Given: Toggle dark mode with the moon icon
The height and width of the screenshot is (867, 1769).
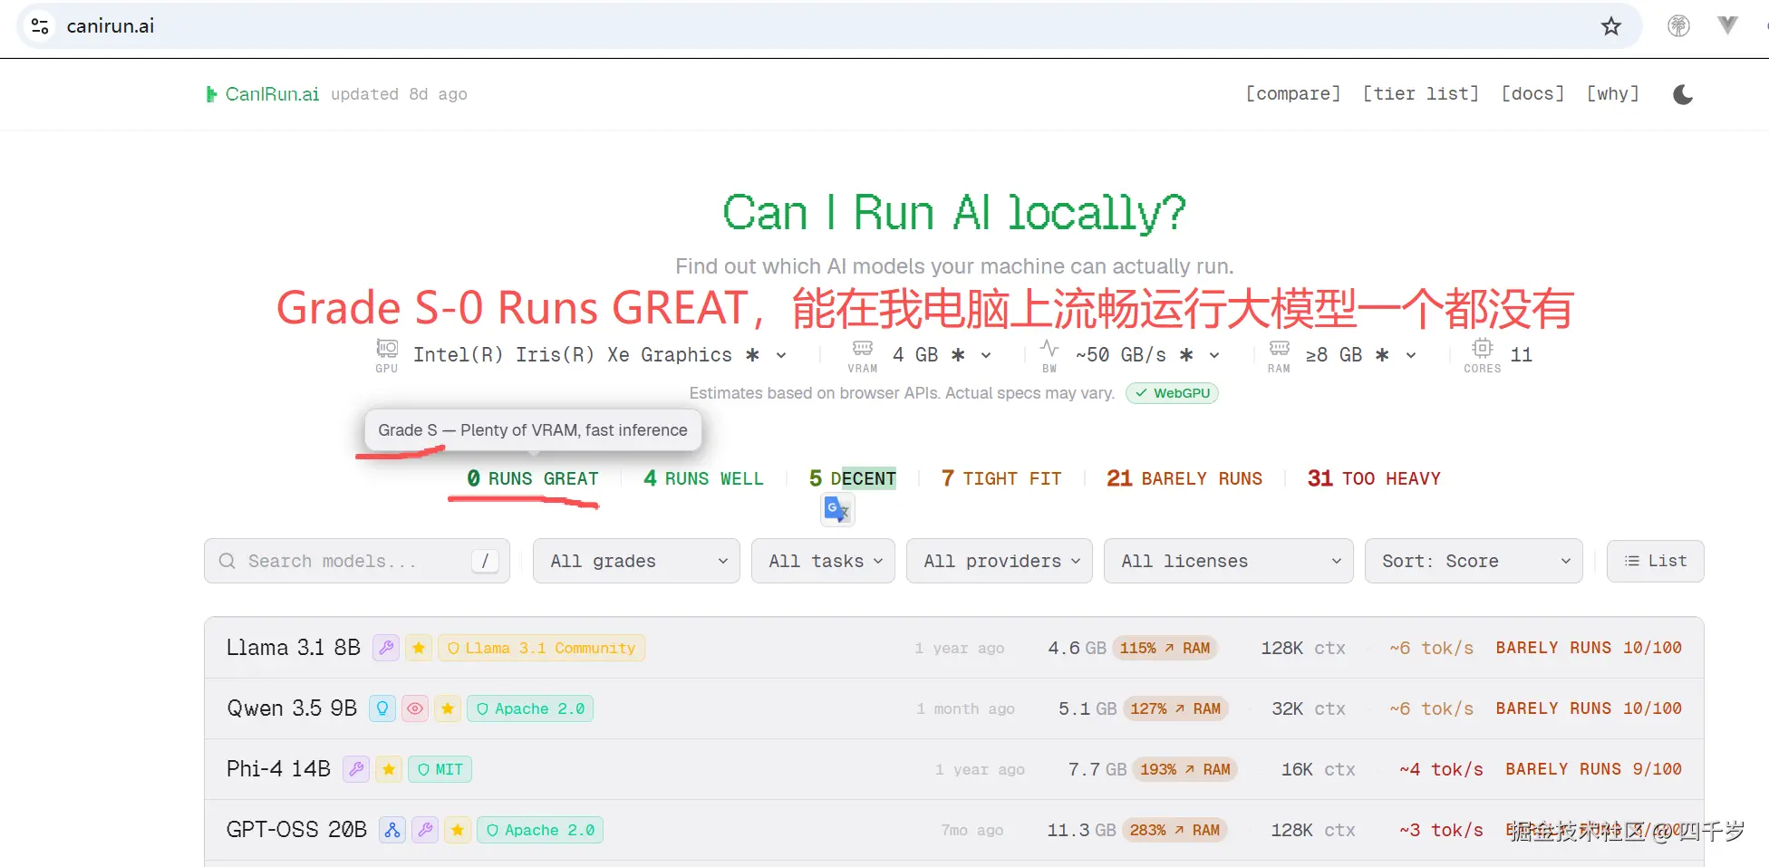Looking at the screenshot, I should (x=1683, y=94).
